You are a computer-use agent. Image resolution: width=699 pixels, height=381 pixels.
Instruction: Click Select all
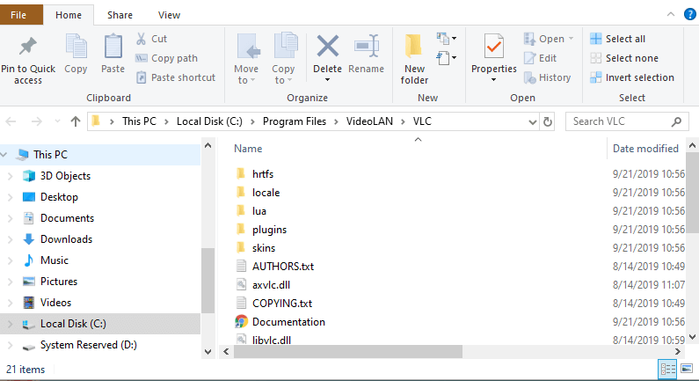point(617,39)
